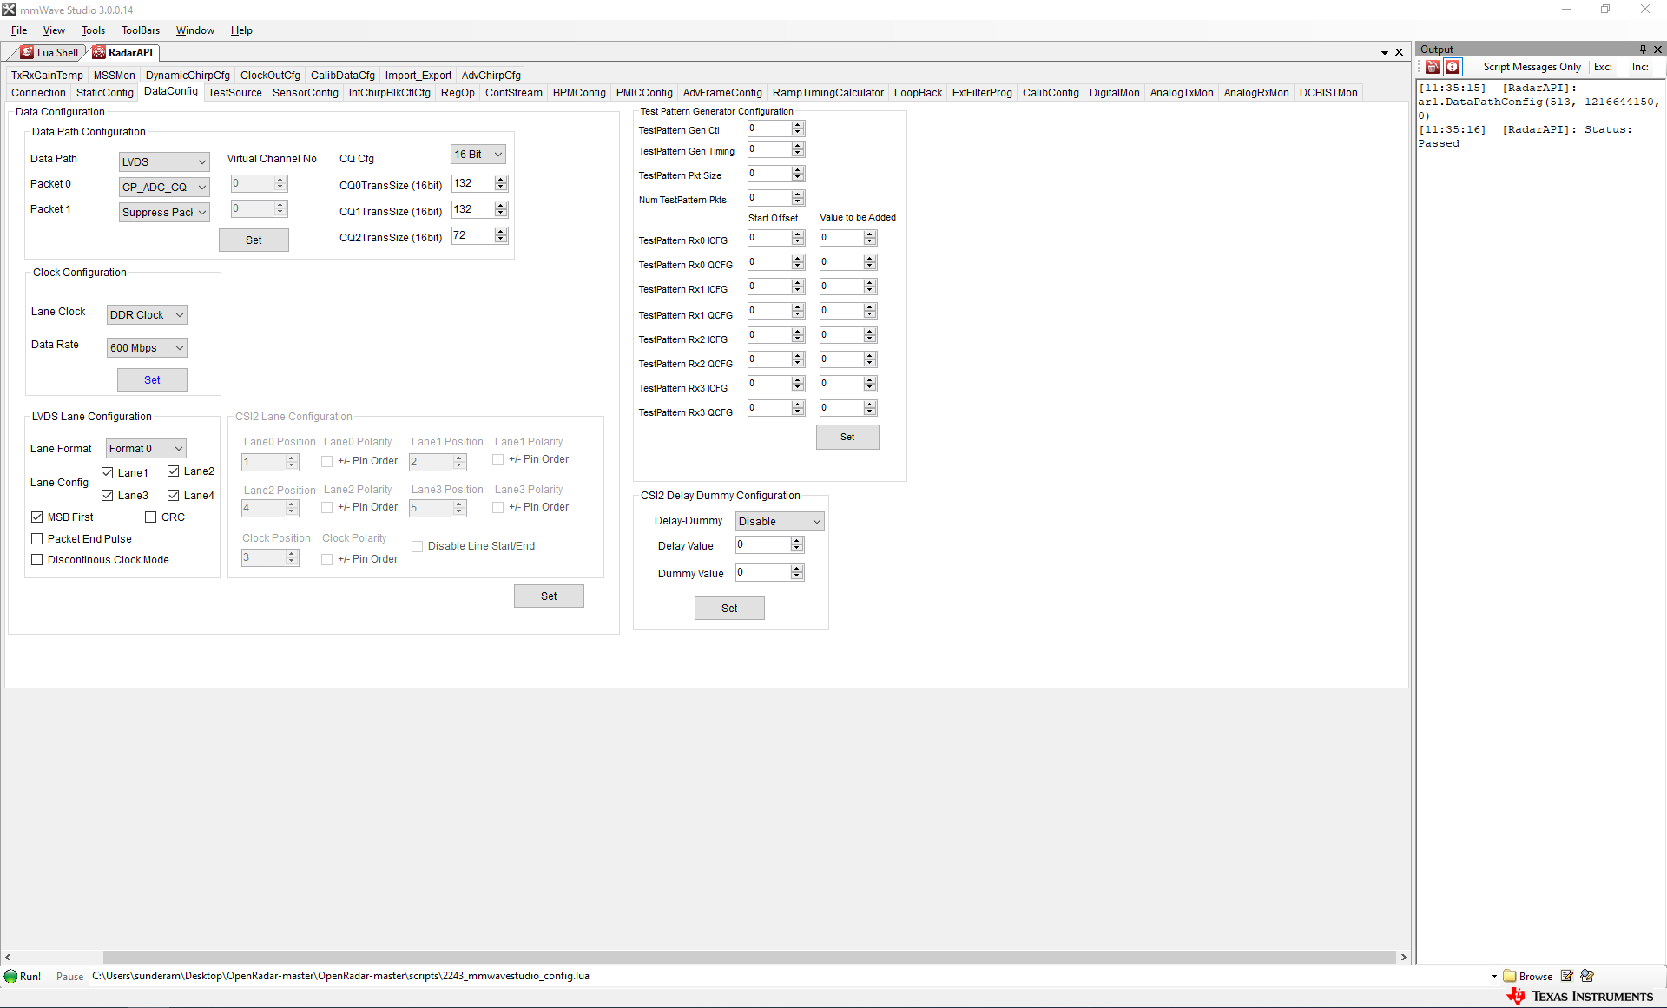Viewport: 1667px width, 1008px height.
Task: Open Packet 1 Suppress Packet dropdown
Action: [164, 212]
